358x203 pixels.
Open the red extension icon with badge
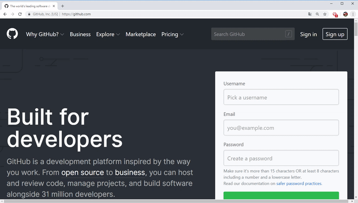point(335,14)
